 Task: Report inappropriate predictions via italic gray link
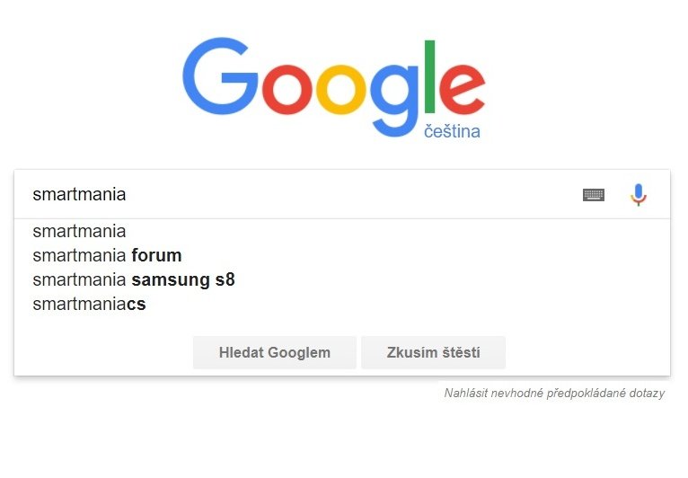pyautogui.click(x=554, y=393)
